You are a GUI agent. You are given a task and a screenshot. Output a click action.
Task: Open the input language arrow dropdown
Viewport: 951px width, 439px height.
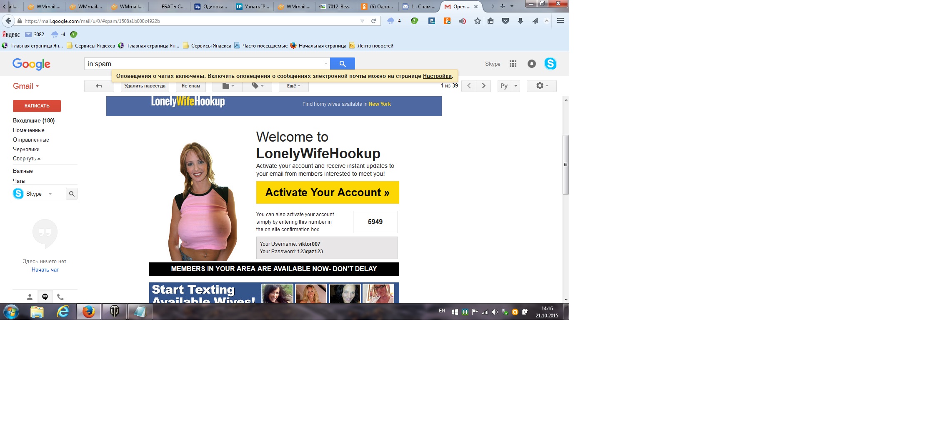click(516, 86)
